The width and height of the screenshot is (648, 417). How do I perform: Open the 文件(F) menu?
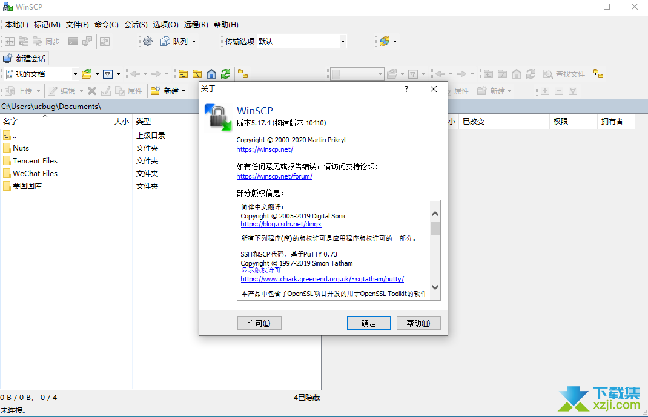click(78, 25)
